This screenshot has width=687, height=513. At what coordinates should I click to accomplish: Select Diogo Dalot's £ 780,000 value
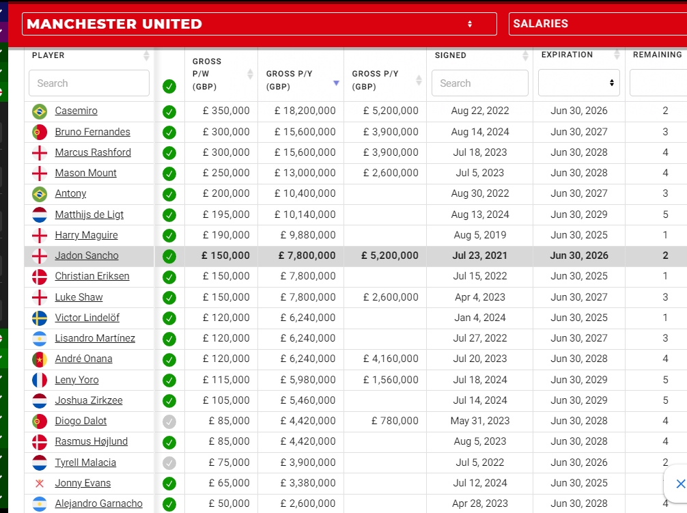395,421
